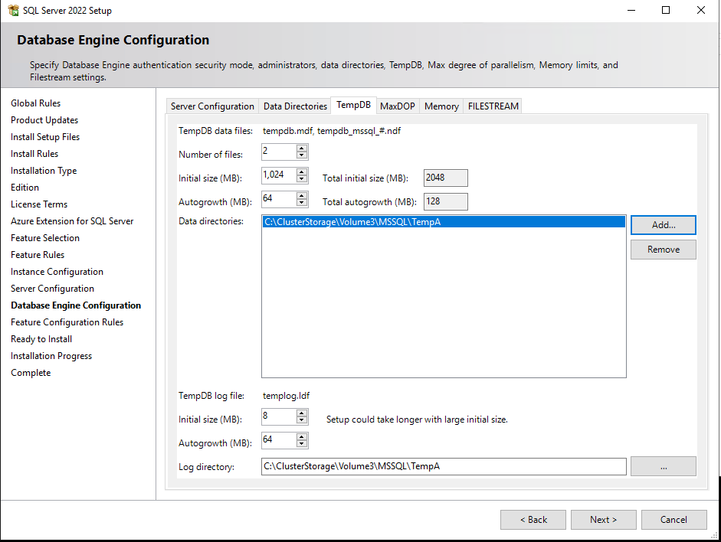This screenshot has width=721, height=542.
Task: Proceed with the Next button
Action: point(603,520)
